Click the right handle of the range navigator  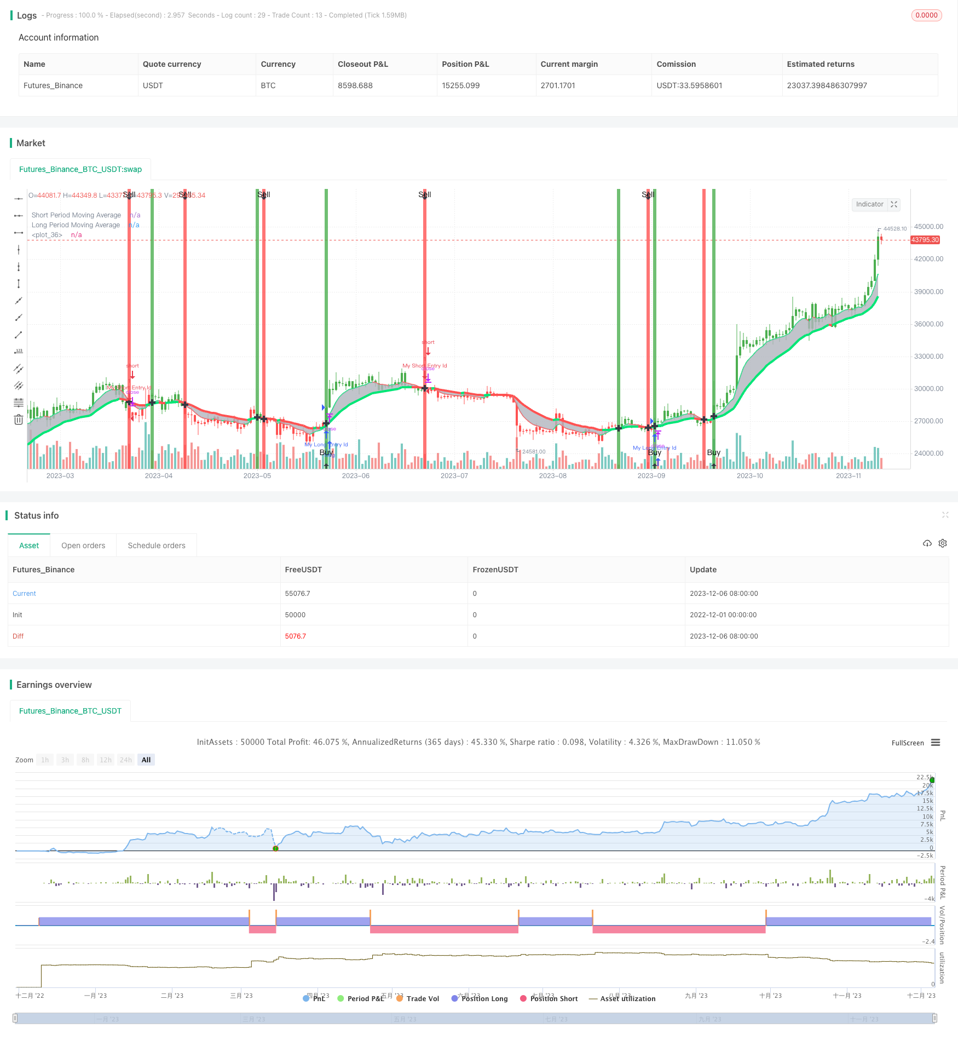[935, 1018]
